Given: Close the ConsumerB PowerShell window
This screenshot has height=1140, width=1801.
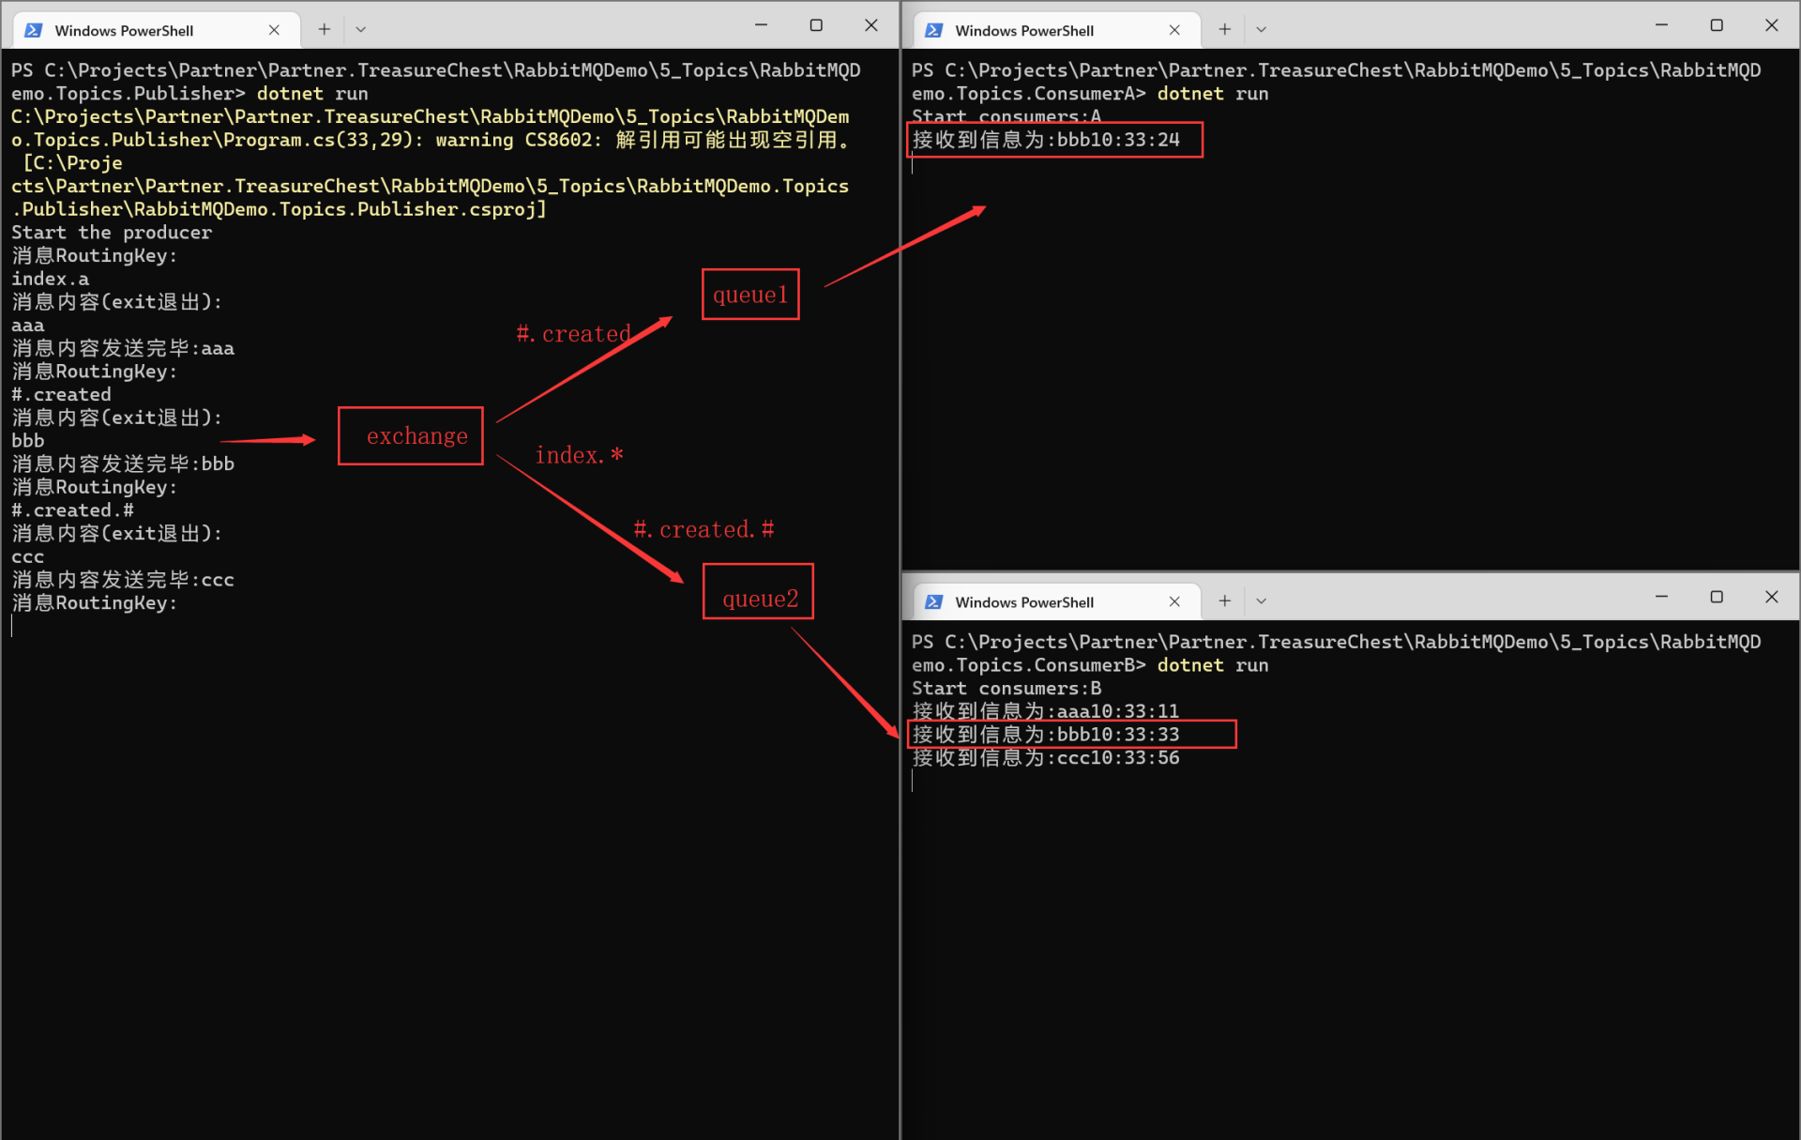Looking at the screenshot, I should (1771, 597).
